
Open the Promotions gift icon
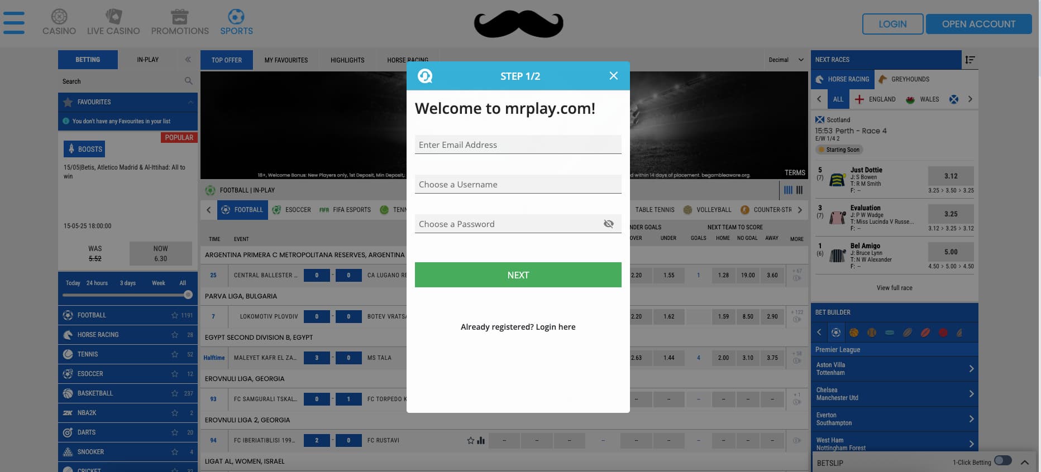[180, 17]
